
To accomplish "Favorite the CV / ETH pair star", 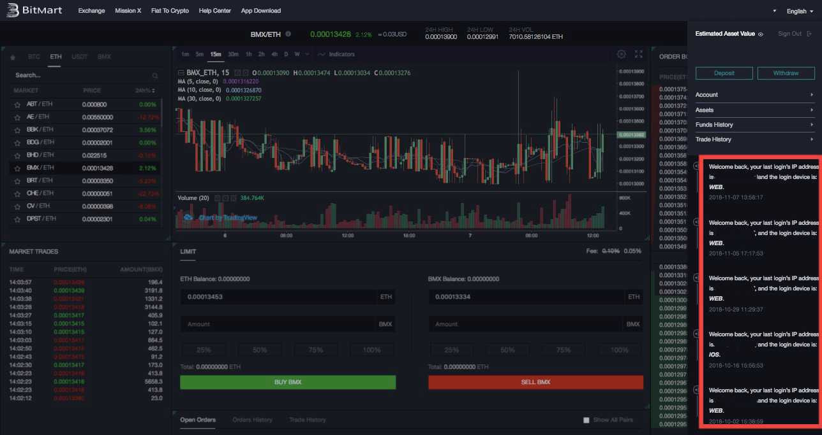I will [17, 206].
